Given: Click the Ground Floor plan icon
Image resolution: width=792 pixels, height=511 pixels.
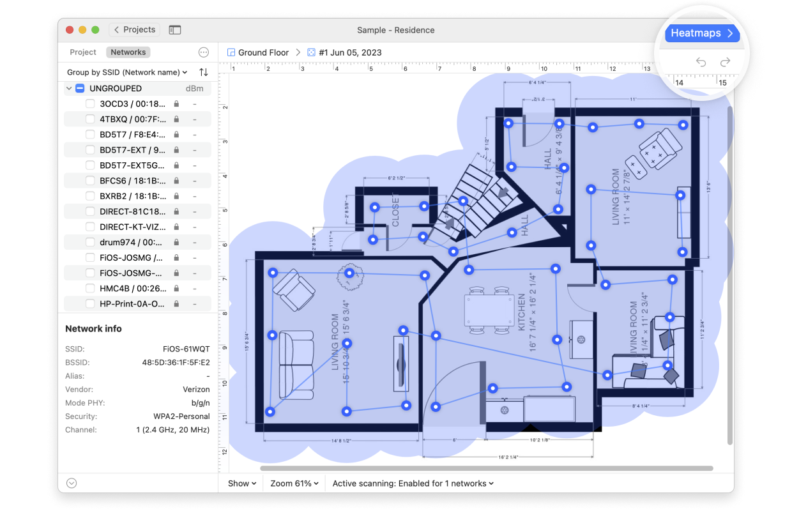Looking at the screenshot, I should pos(231,52).
